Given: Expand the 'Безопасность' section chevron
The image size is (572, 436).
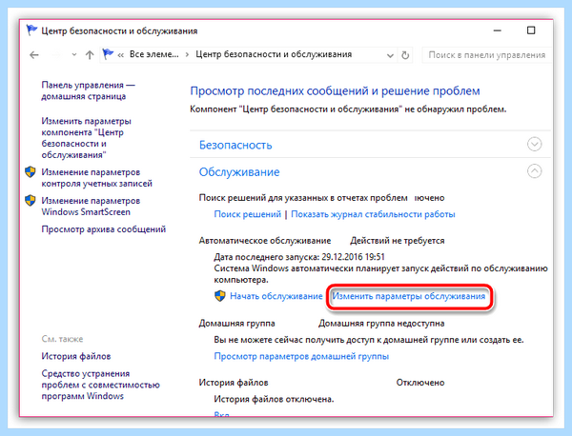Looking at the screenshot, I should [x=535, y=144].
